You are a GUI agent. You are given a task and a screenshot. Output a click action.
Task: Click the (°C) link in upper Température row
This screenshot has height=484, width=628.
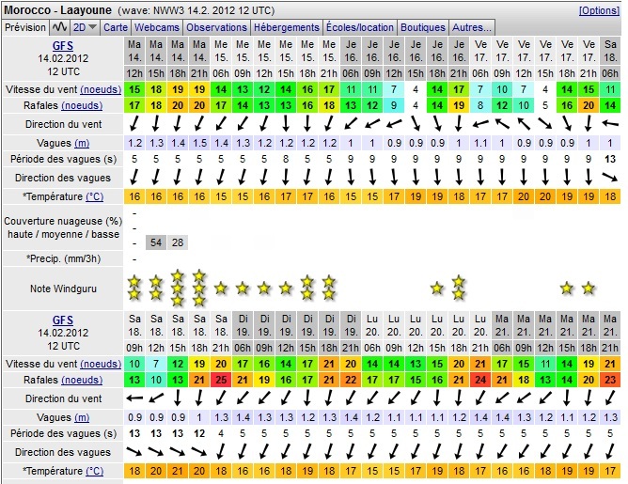point(95,196)
